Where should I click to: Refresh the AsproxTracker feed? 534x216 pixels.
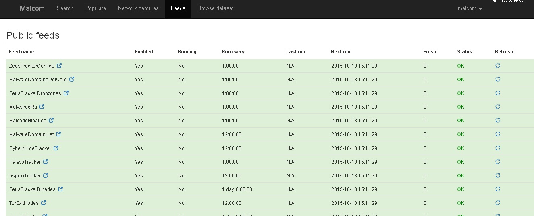[x=497, y=175]
